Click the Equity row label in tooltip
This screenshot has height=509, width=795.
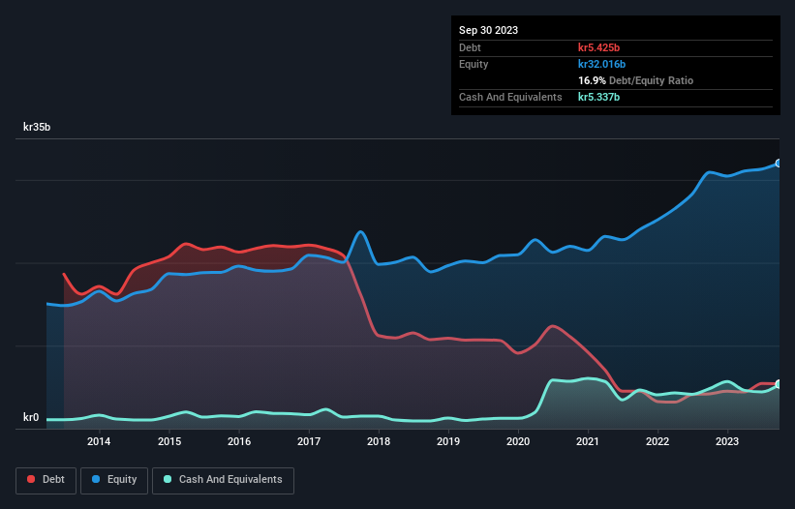[474, 64]
